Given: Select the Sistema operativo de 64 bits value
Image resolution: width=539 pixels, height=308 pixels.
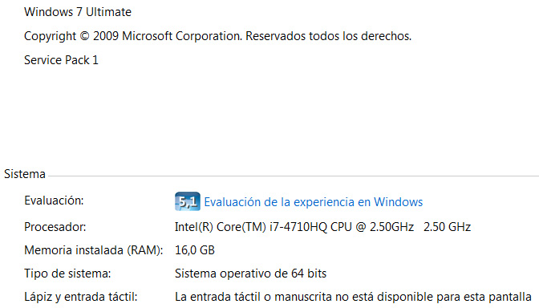Looking at the screenshot, I should coord(250,274).
